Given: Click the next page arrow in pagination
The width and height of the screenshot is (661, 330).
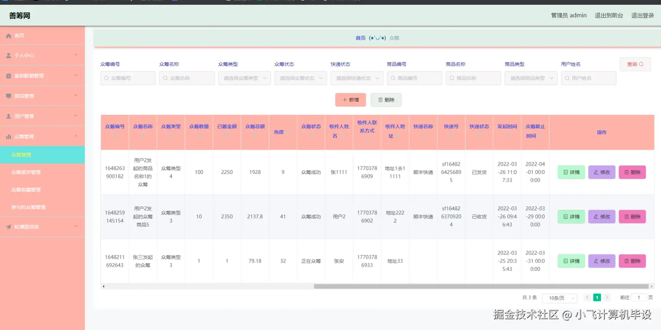Looking at the screenshot, I should pos(607,298).
